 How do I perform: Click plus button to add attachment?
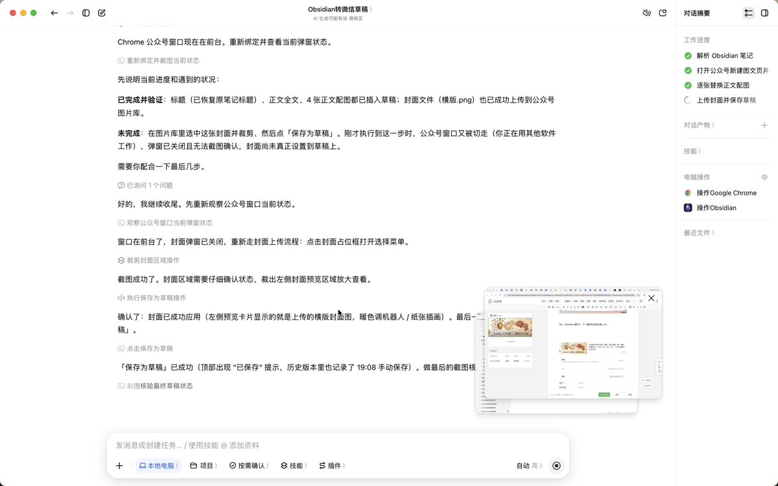point(119,466)
